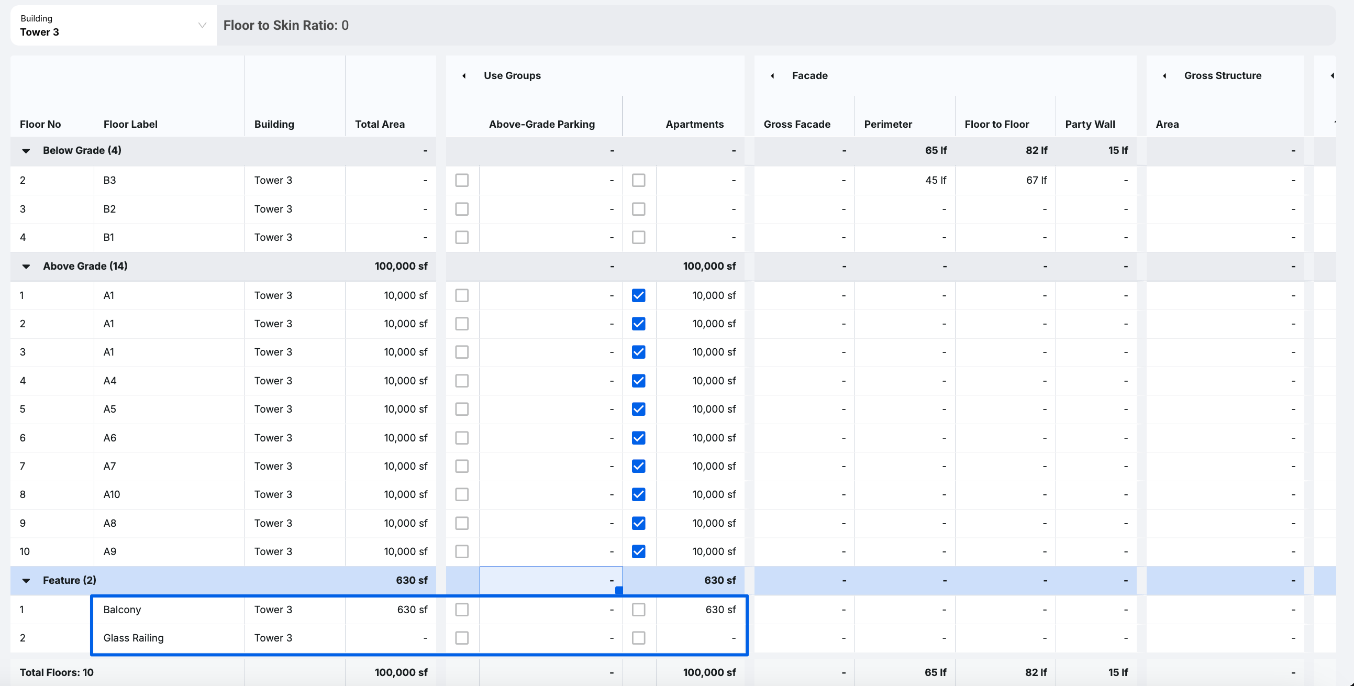Collapse the Above Grade (14) group
1354x686 pixels.
26,267
